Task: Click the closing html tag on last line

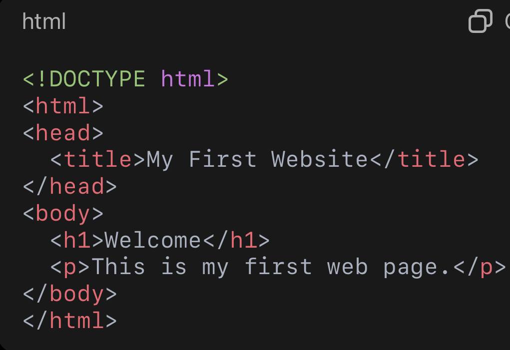Action: click(70, 321)
